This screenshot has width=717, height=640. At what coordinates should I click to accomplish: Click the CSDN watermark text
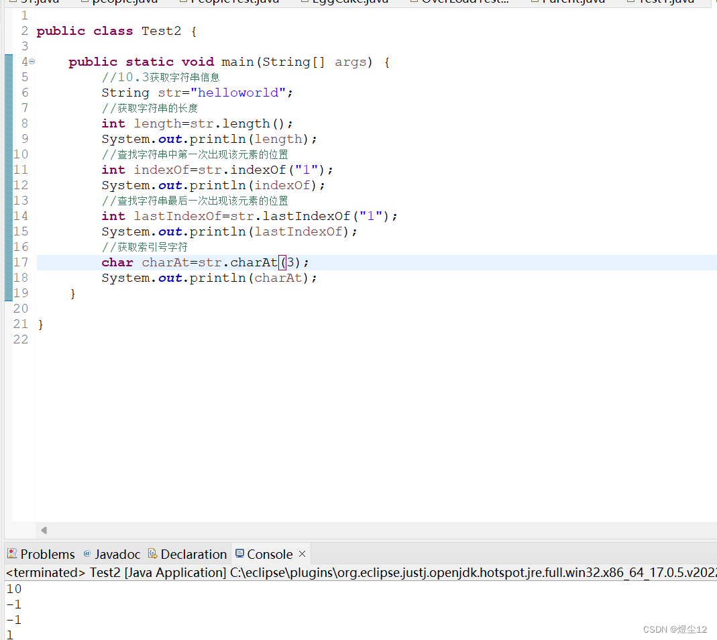click(x=675, y=629)
